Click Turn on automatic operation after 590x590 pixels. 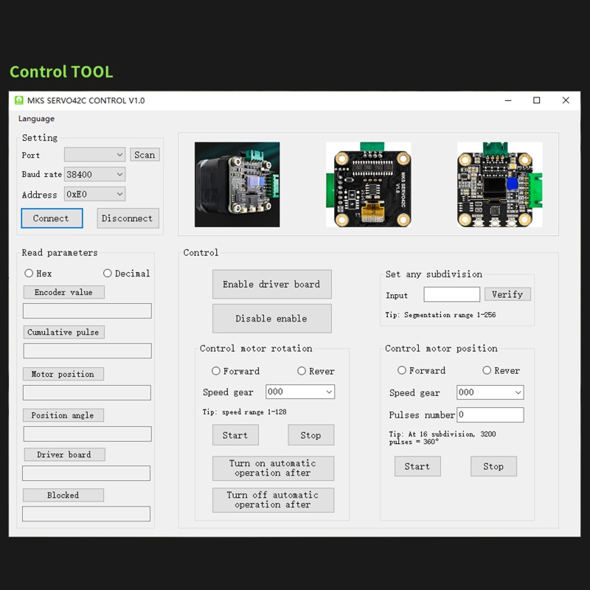coord(272,468)
